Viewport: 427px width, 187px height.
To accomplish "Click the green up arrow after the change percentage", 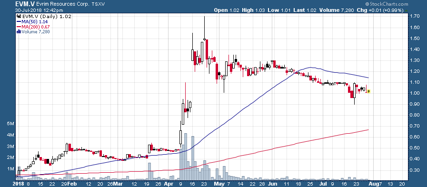I will 406,10.
